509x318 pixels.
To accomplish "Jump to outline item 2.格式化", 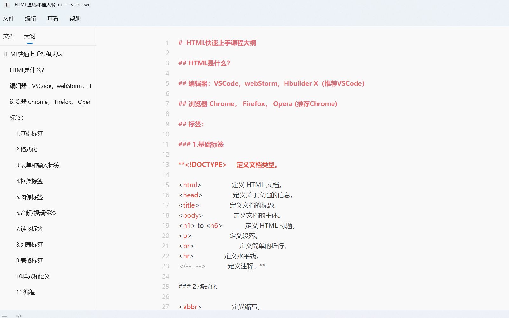I will [27, 149].
